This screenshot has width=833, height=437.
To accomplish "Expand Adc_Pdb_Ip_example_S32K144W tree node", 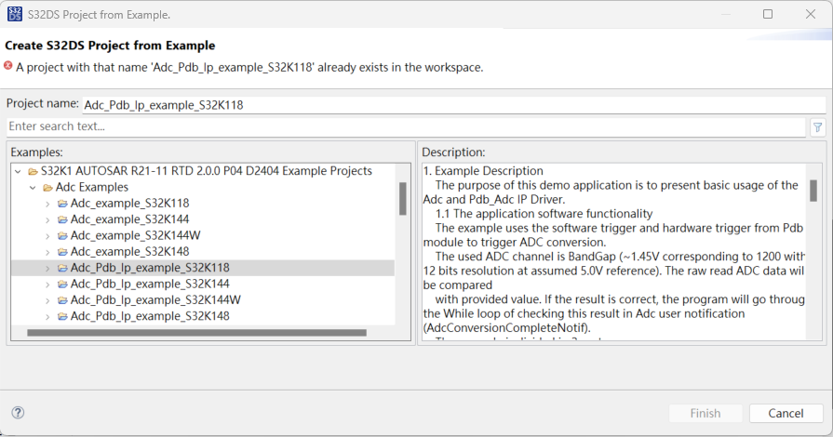I will pyautogui.click(x=47, y=300).
